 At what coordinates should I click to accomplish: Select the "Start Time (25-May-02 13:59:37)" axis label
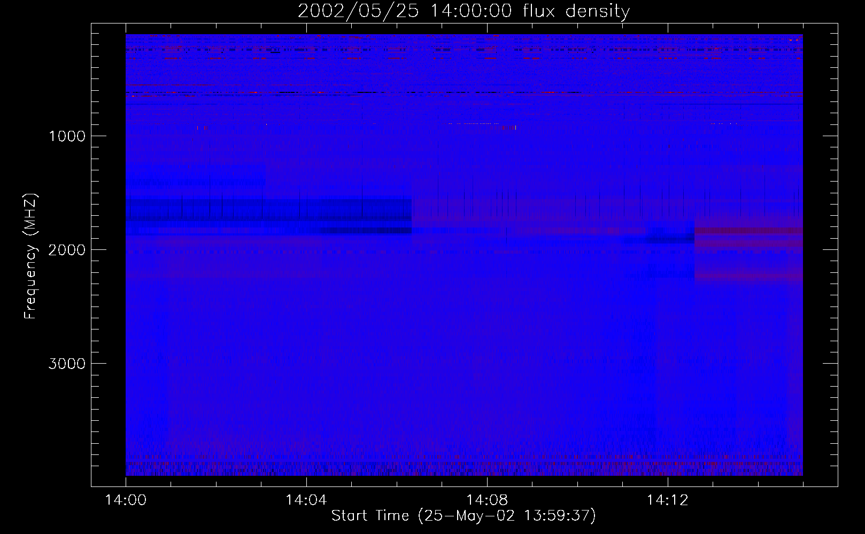tap(464, 516)
